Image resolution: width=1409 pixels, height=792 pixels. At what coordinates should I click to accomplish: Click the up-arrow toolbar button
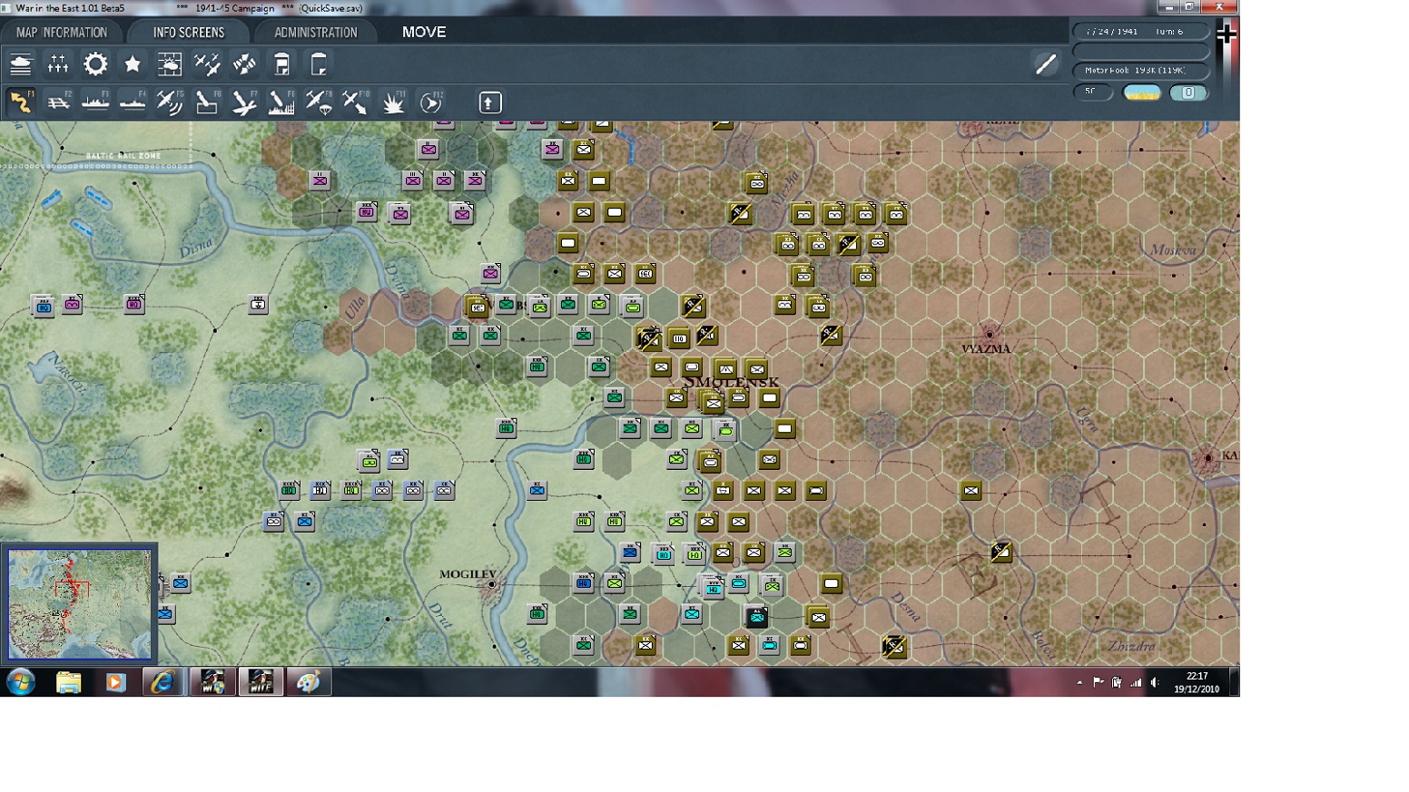click(489, 103)
